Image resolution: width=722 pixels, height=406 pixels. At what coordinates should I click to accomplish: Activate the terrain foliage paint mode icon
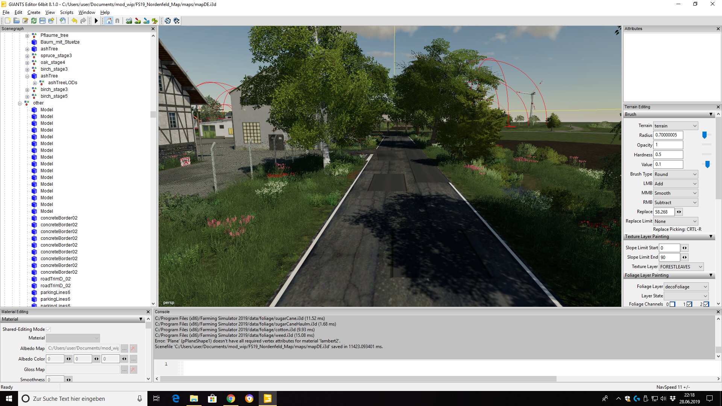point(155,21)
